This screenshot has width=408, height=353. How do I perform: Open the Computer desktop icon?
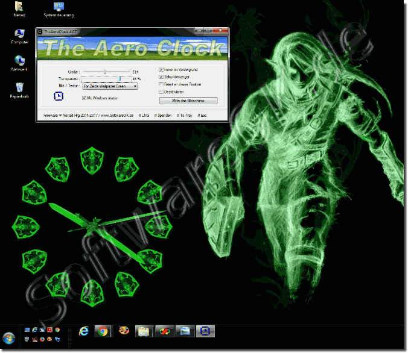(x=19, y=36)
